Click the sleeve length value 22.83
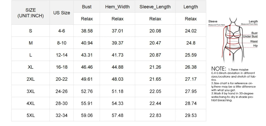Image resolution: width=266 pixels, height=126 pixels. coord(155,115)
